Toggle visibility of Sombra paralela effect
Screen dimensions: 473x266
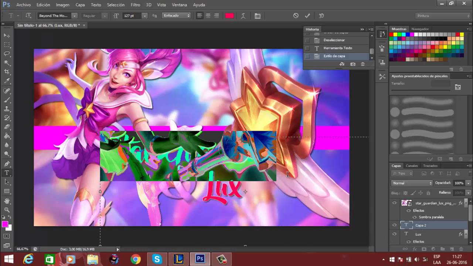click(x=415, y=217)
